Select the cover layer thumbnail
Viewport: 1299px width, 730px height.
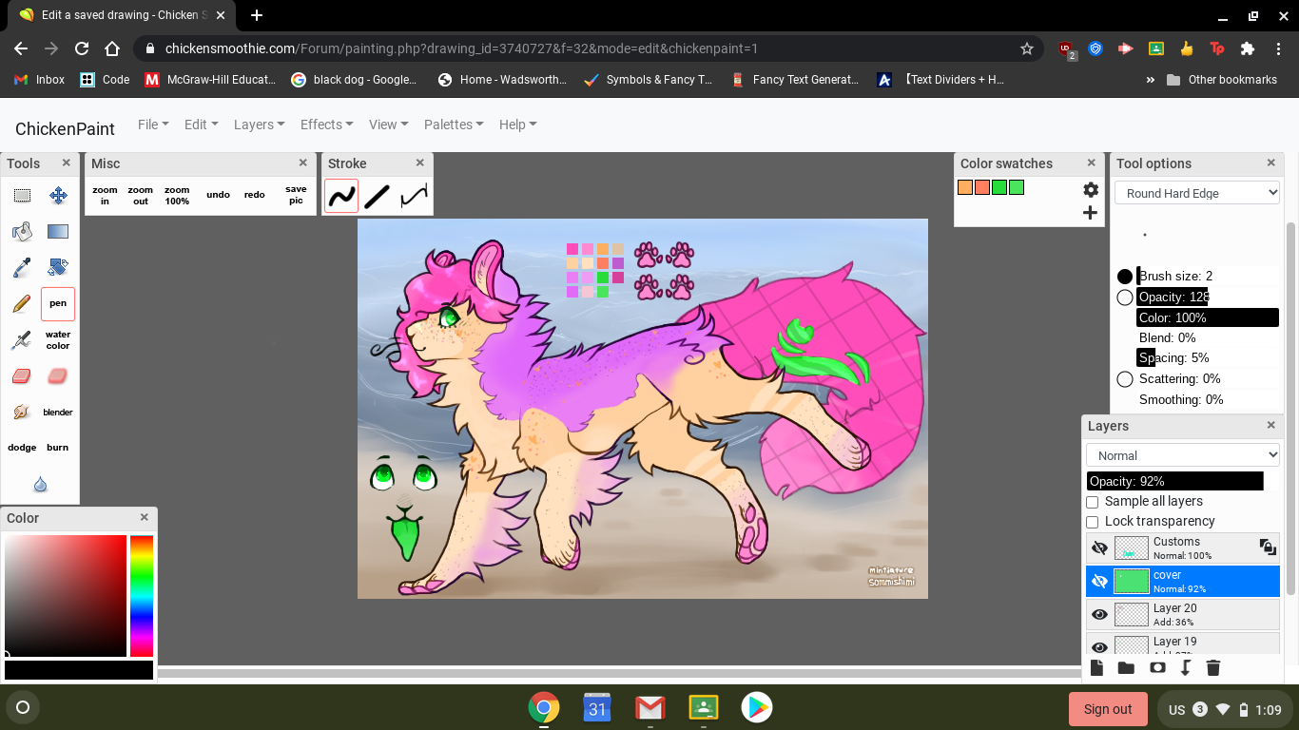click(x=1132, y=581)
